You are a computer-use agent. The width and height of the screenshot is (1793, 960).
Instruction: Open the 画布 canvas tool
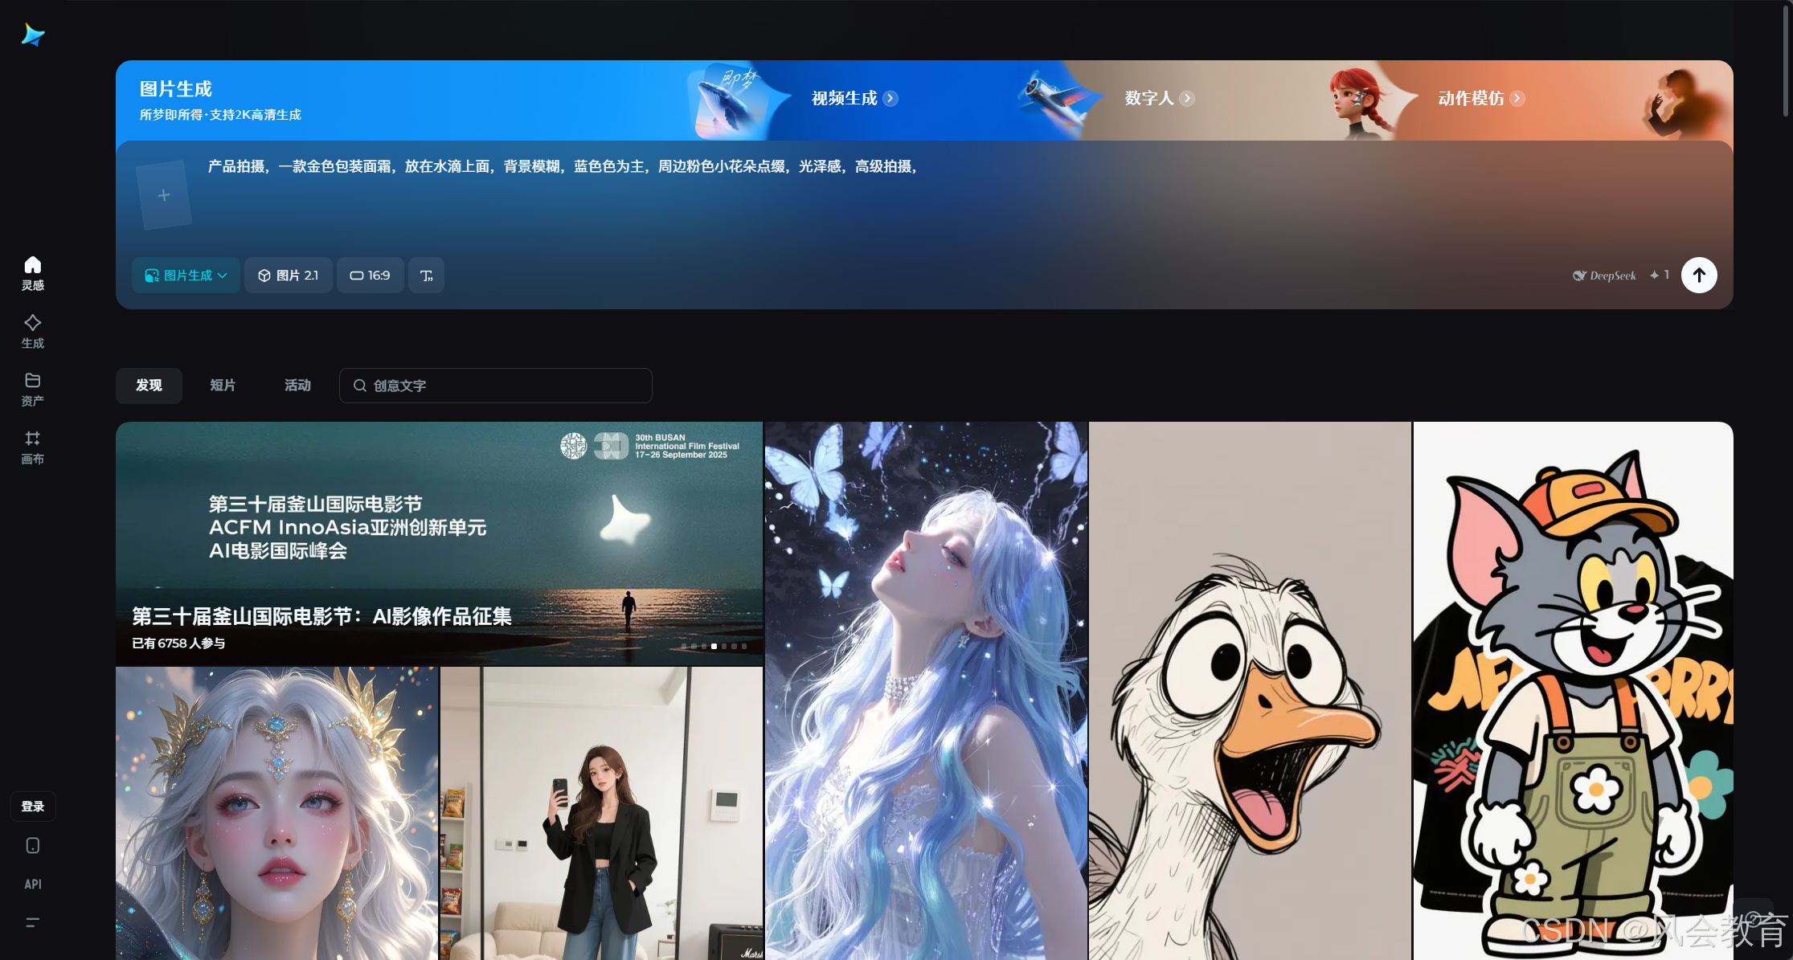click(x=32, y=446)
